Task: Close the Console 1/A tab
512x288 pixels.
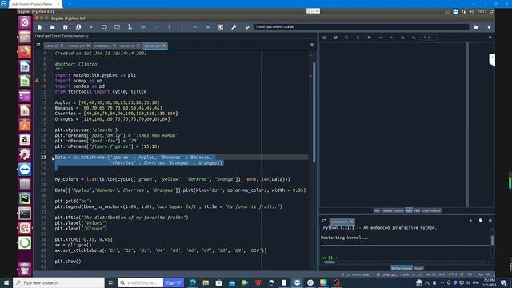Action: click(x=351, y=222)
